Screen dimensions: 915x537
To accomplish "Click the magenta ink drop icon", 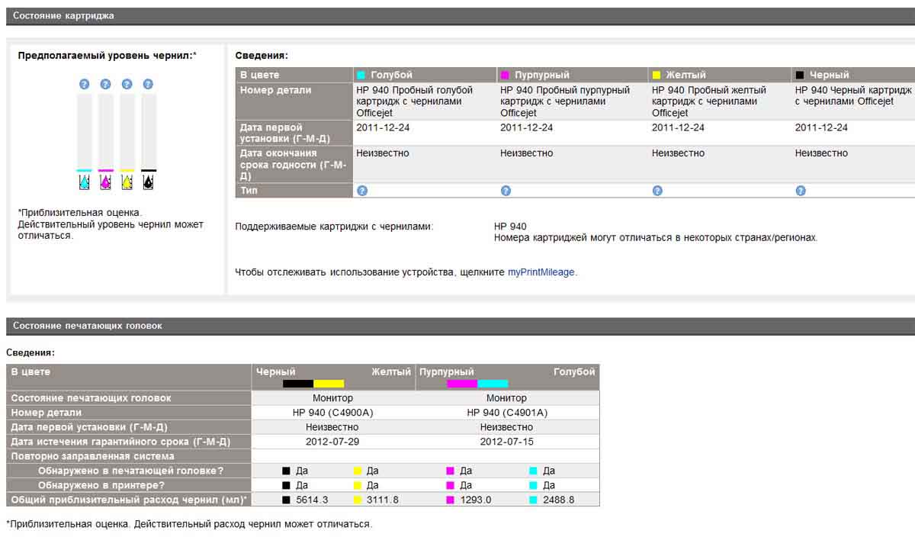I will (x=106, y=182).
